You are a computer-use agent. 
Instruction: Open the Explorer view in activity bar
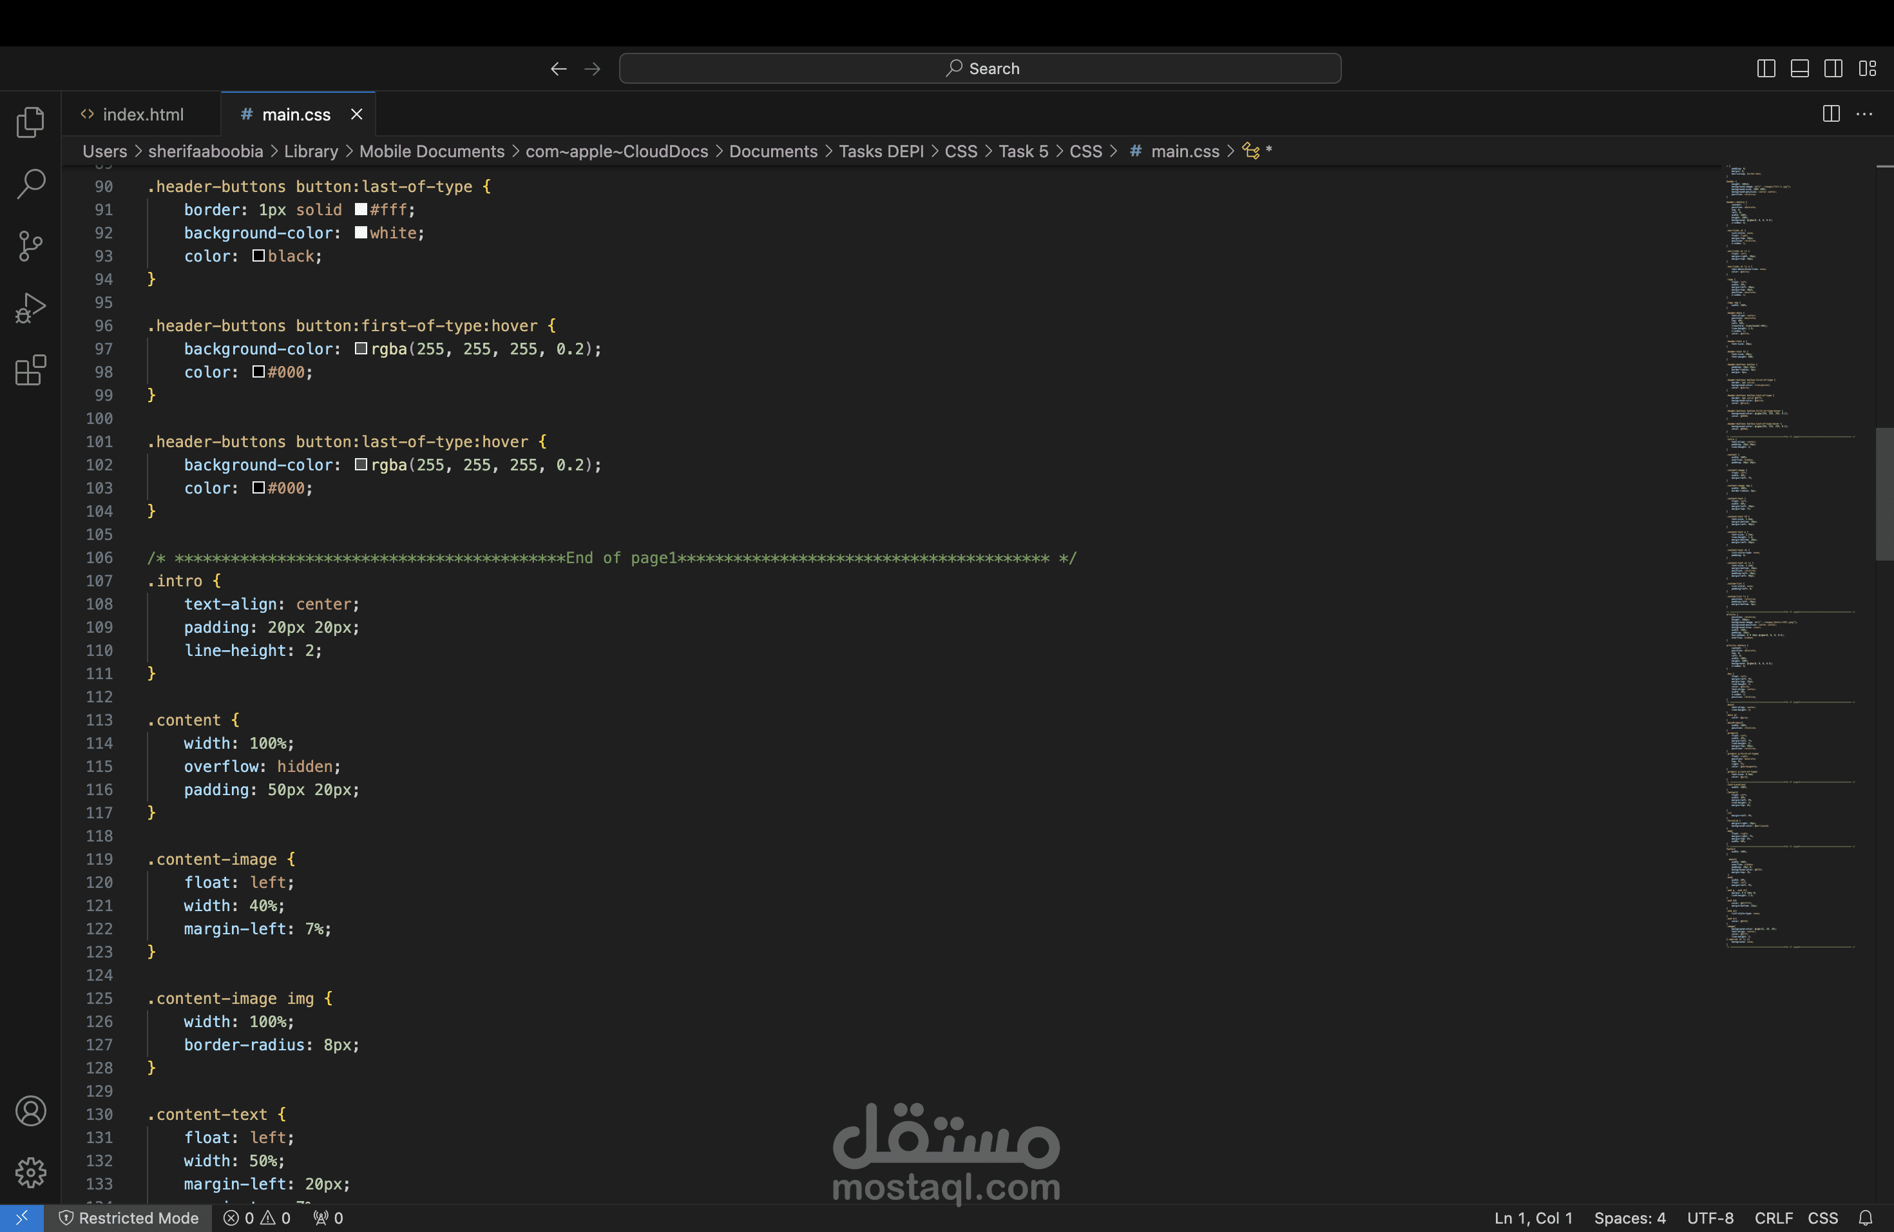(x=30, y=122)
